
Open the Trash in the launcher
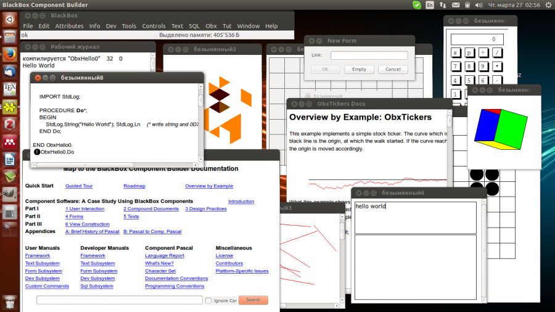click(9, 302)
